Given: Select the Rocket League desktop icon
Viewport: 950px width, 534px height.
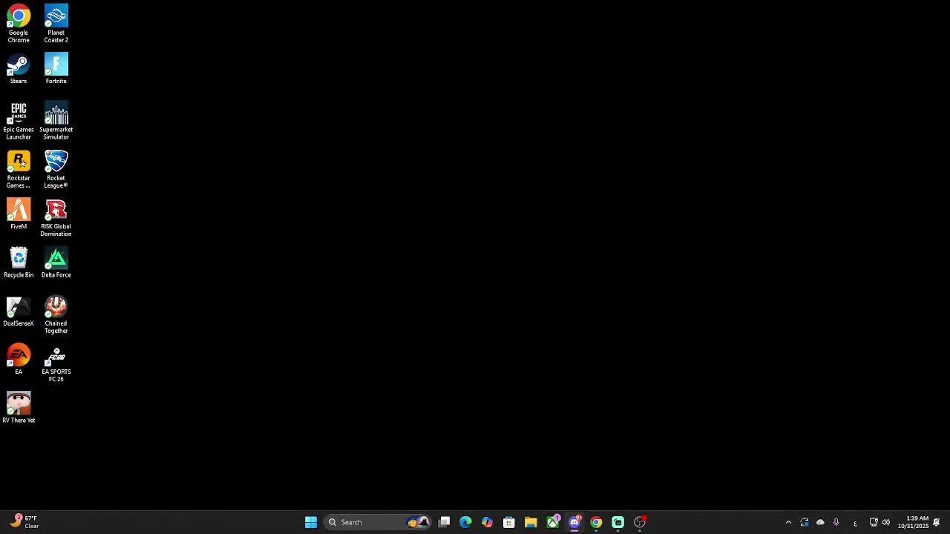Looking at the screenshot, I should (56, 169).
